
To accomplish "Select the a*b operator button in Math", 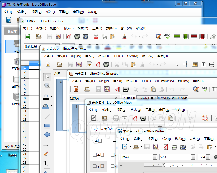I will point(99,166).
